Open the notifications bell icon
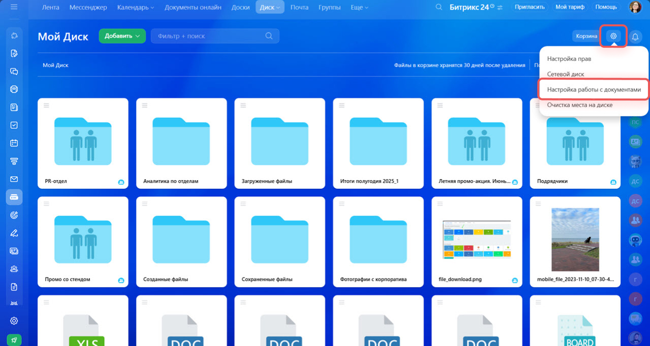This screenshot has height=346, width=650. [x=635, y=37]
